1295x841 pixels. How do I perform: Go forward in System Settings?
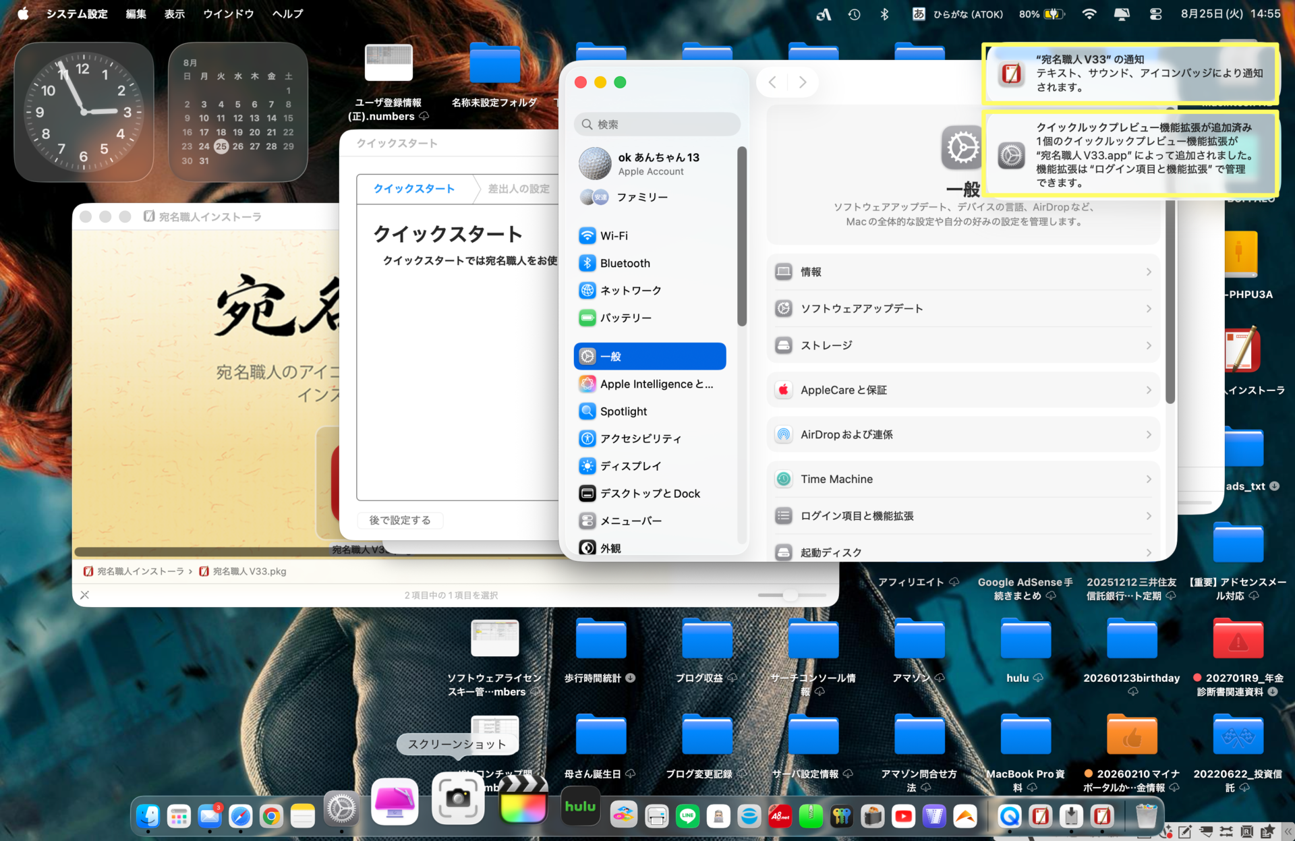[x=803, y=82]
